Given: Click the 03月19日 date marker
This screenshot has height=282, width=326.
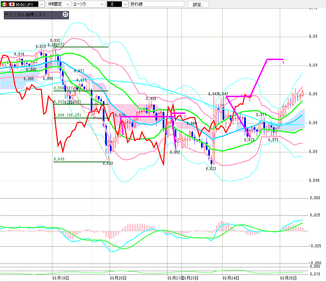Looking at the screenshot, I should [x=60, y=278].
